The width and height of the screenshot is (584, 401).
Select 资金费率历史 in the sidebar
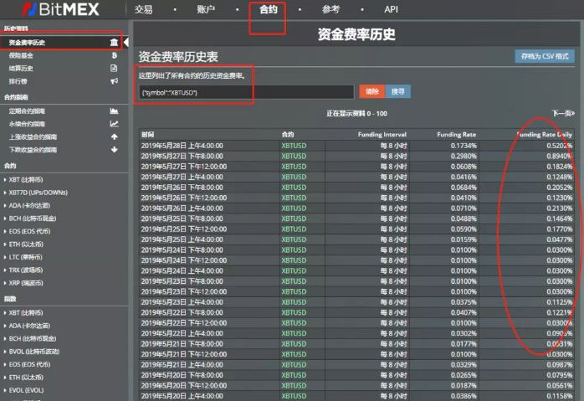pos(27,43)
